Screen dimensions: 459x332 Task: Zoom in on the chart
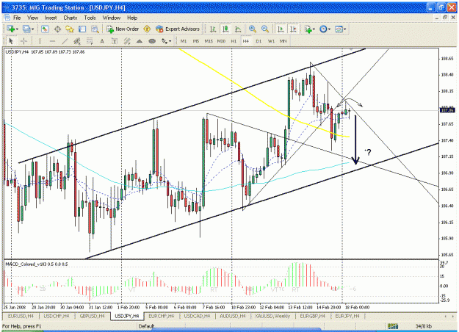tap(253, 29)
